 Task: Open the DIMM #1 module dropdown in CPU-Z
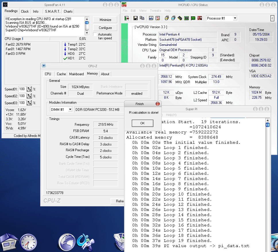click(70, 110)
